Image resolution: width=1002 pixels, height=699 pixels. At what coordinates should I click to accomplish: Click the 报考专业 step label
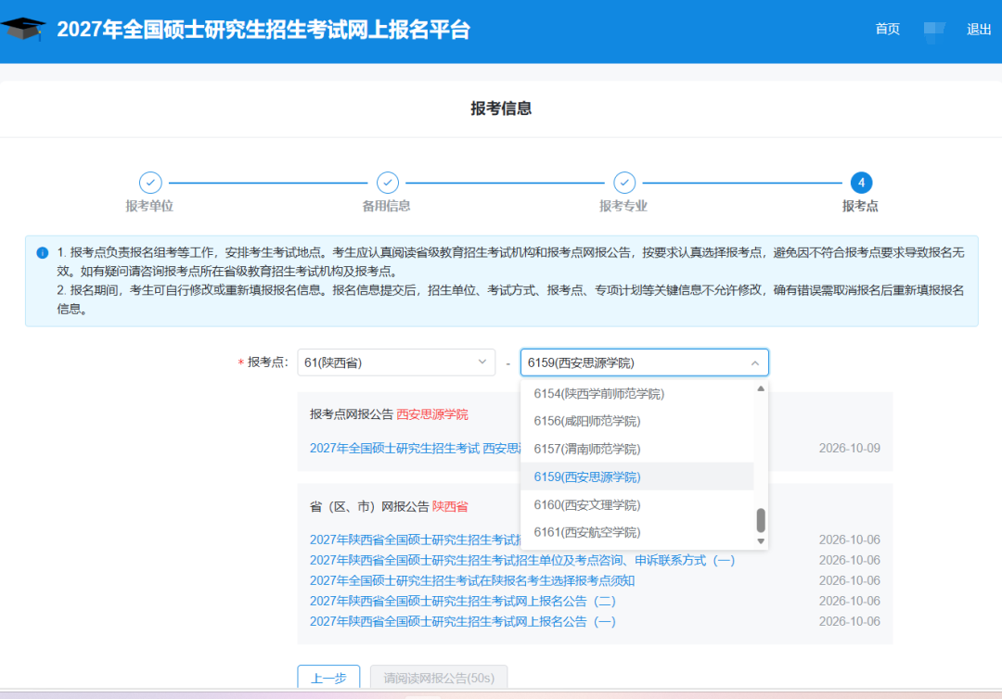(623, 206)
